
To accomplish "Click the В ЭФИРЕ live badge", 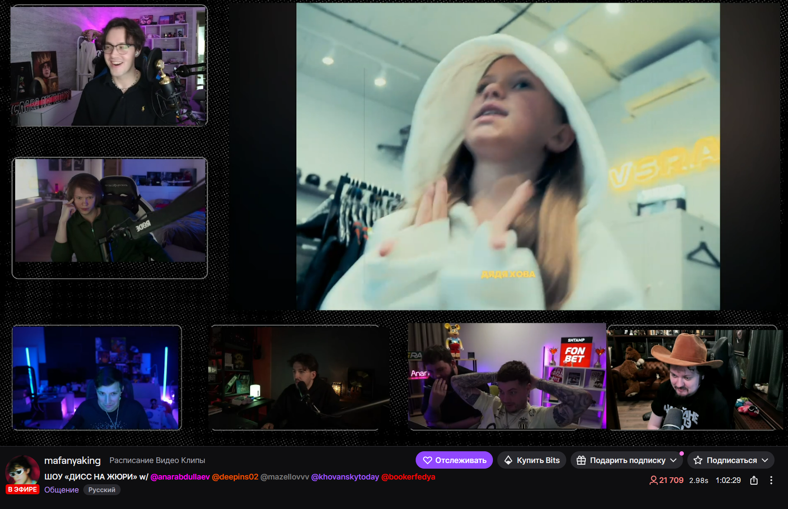I will (23, 489).
